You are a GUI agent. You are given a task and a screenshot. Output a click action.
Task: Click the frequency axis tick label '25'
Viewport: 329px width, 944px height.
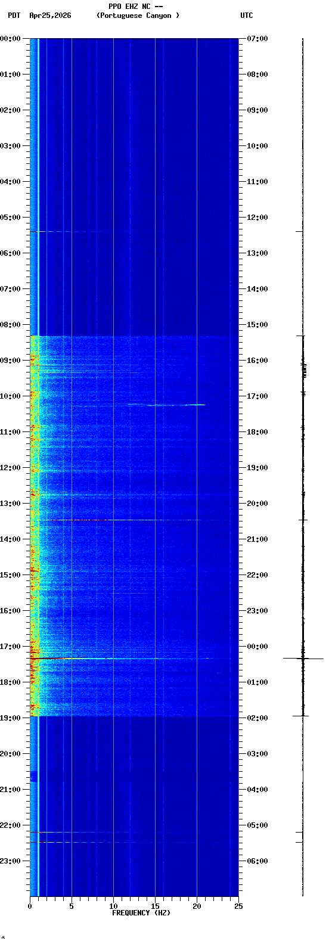coord(238,906)
